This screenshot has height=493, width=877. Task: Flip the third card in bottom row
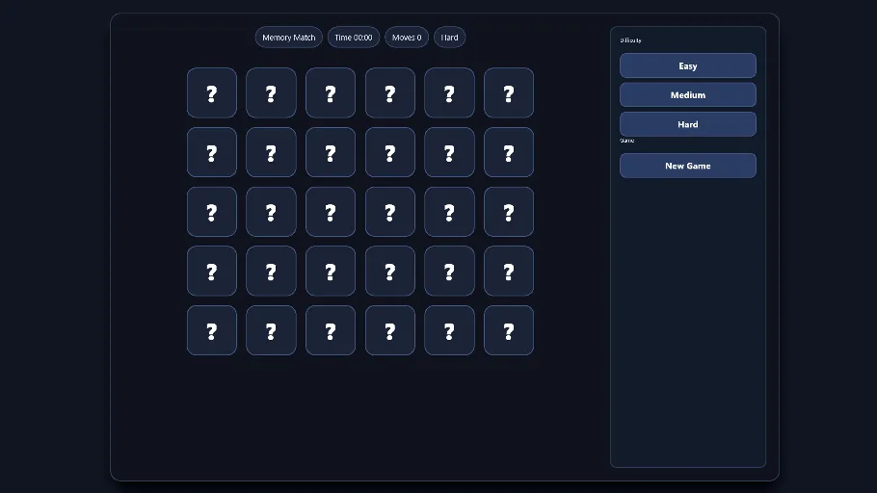point(331,330)
